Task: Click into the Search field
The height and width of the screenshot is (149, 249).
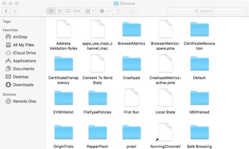Action: coord(207,11)
